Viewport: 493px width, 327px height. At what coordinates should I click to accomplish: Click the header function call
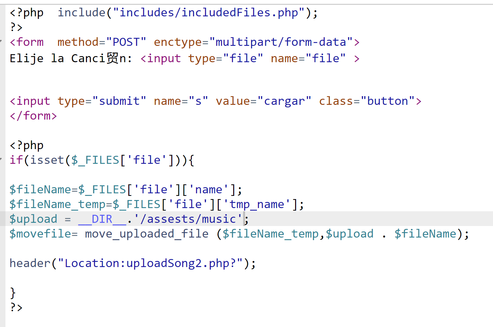click(30, 263)
